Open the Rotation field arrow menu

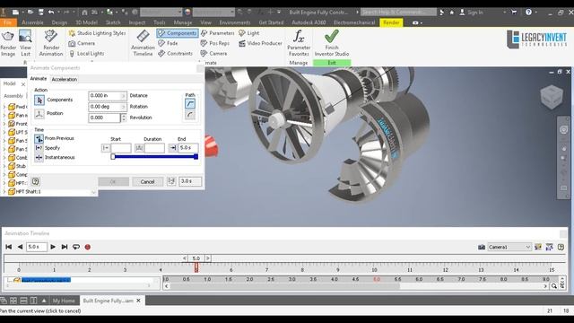click(123, 107)
